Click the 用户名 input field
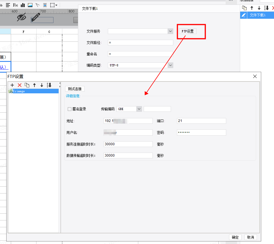The height and width of the screenshot is (244, 274). (x=128, y=132)
